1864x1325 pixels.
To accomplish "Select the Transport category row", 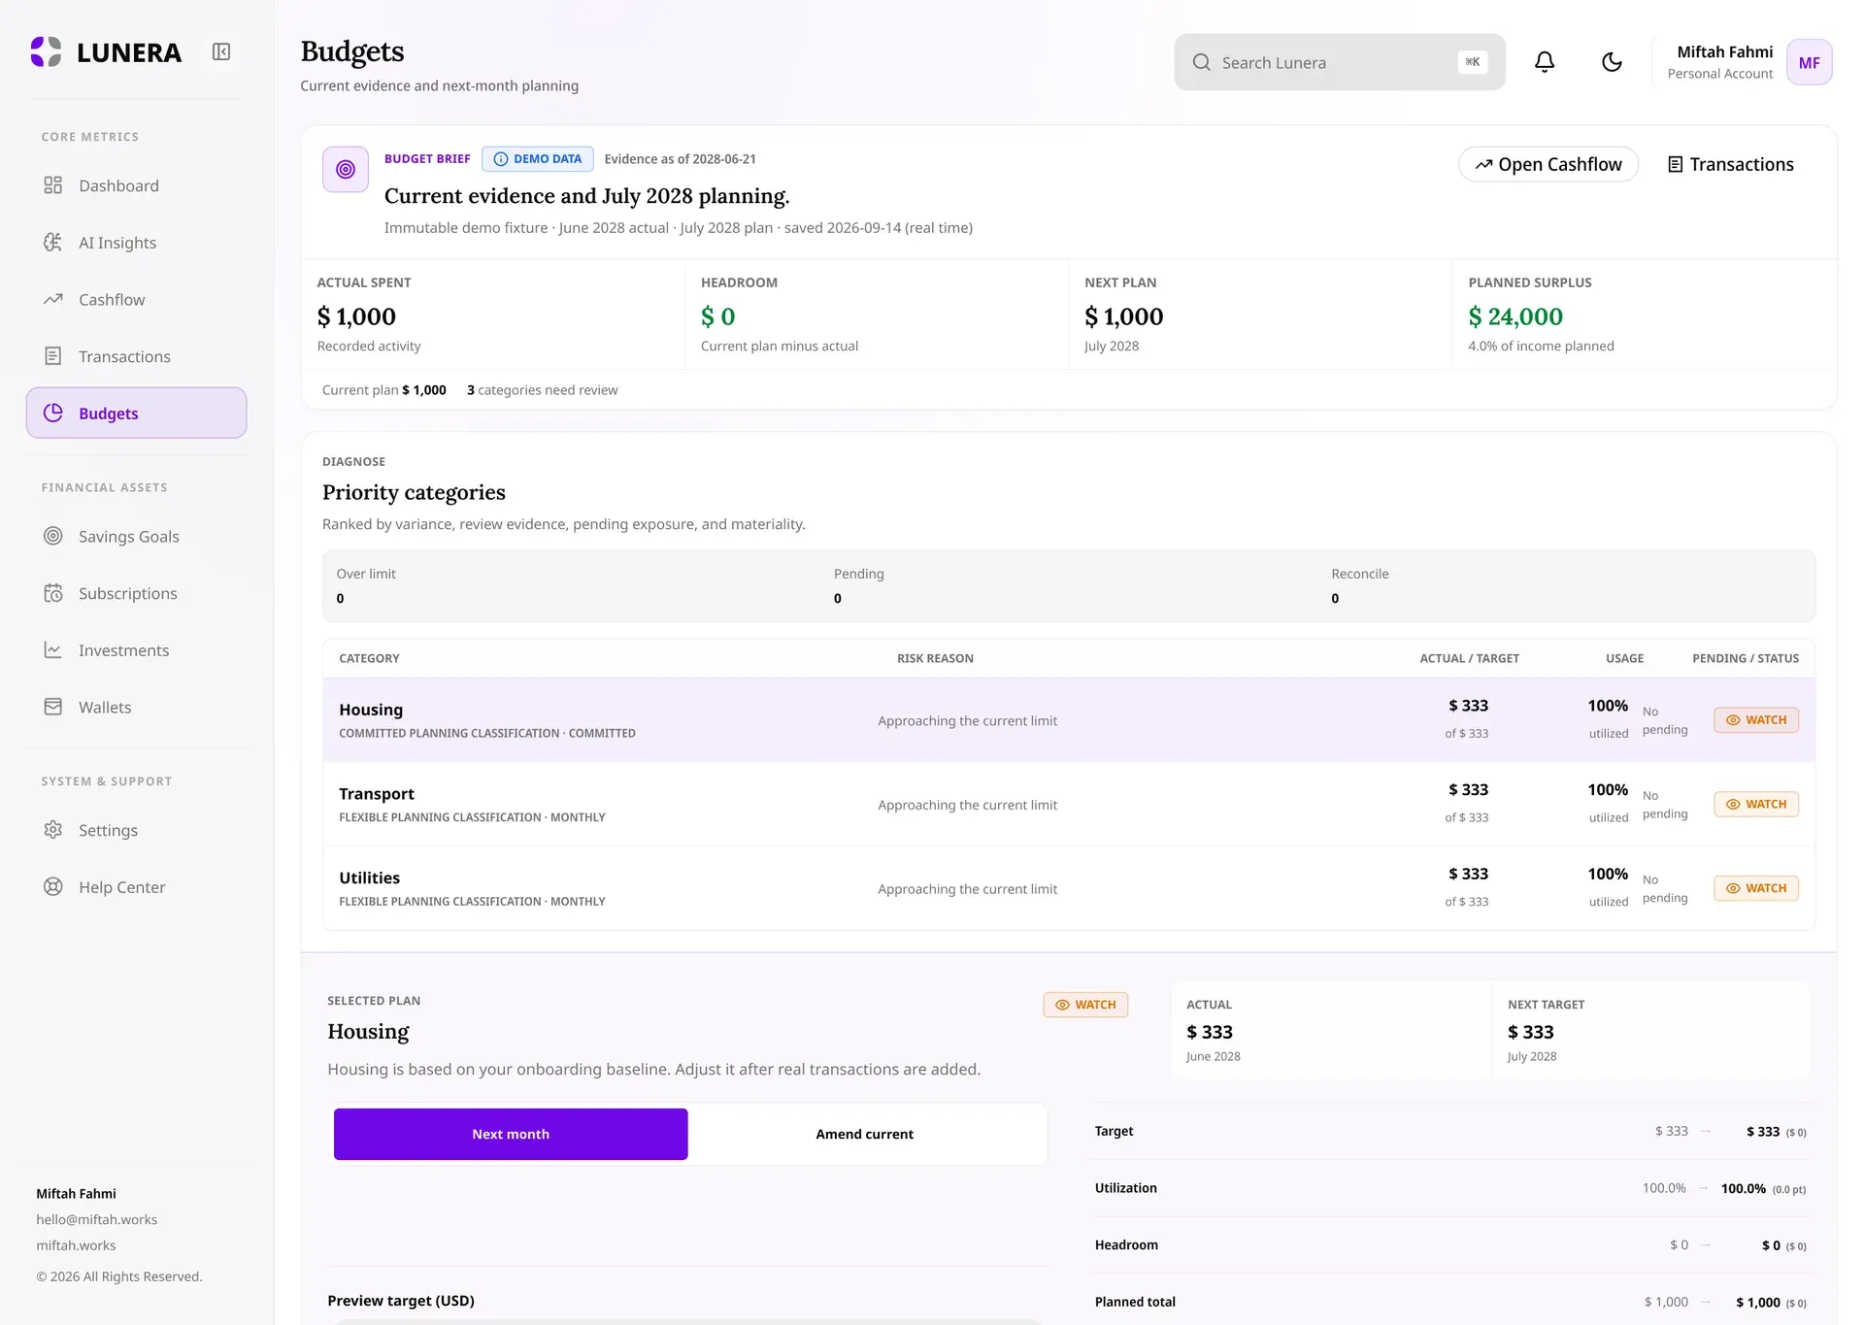I will (x=1069, y=804).
